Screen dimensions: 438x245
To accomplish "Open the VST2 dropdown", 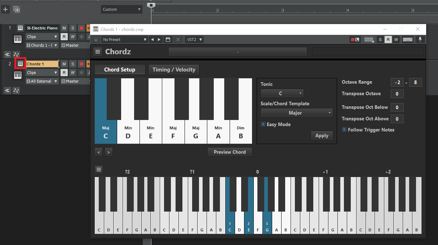I will pyautogui.click(x=194, y=40).
